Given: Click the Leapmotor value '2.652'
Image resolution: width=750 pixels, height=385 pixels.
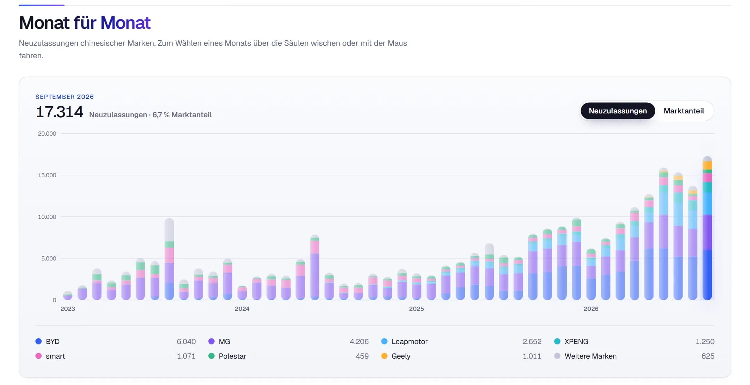Looking at the screenshot, I should pyautogui.click(x=532, y=341).
